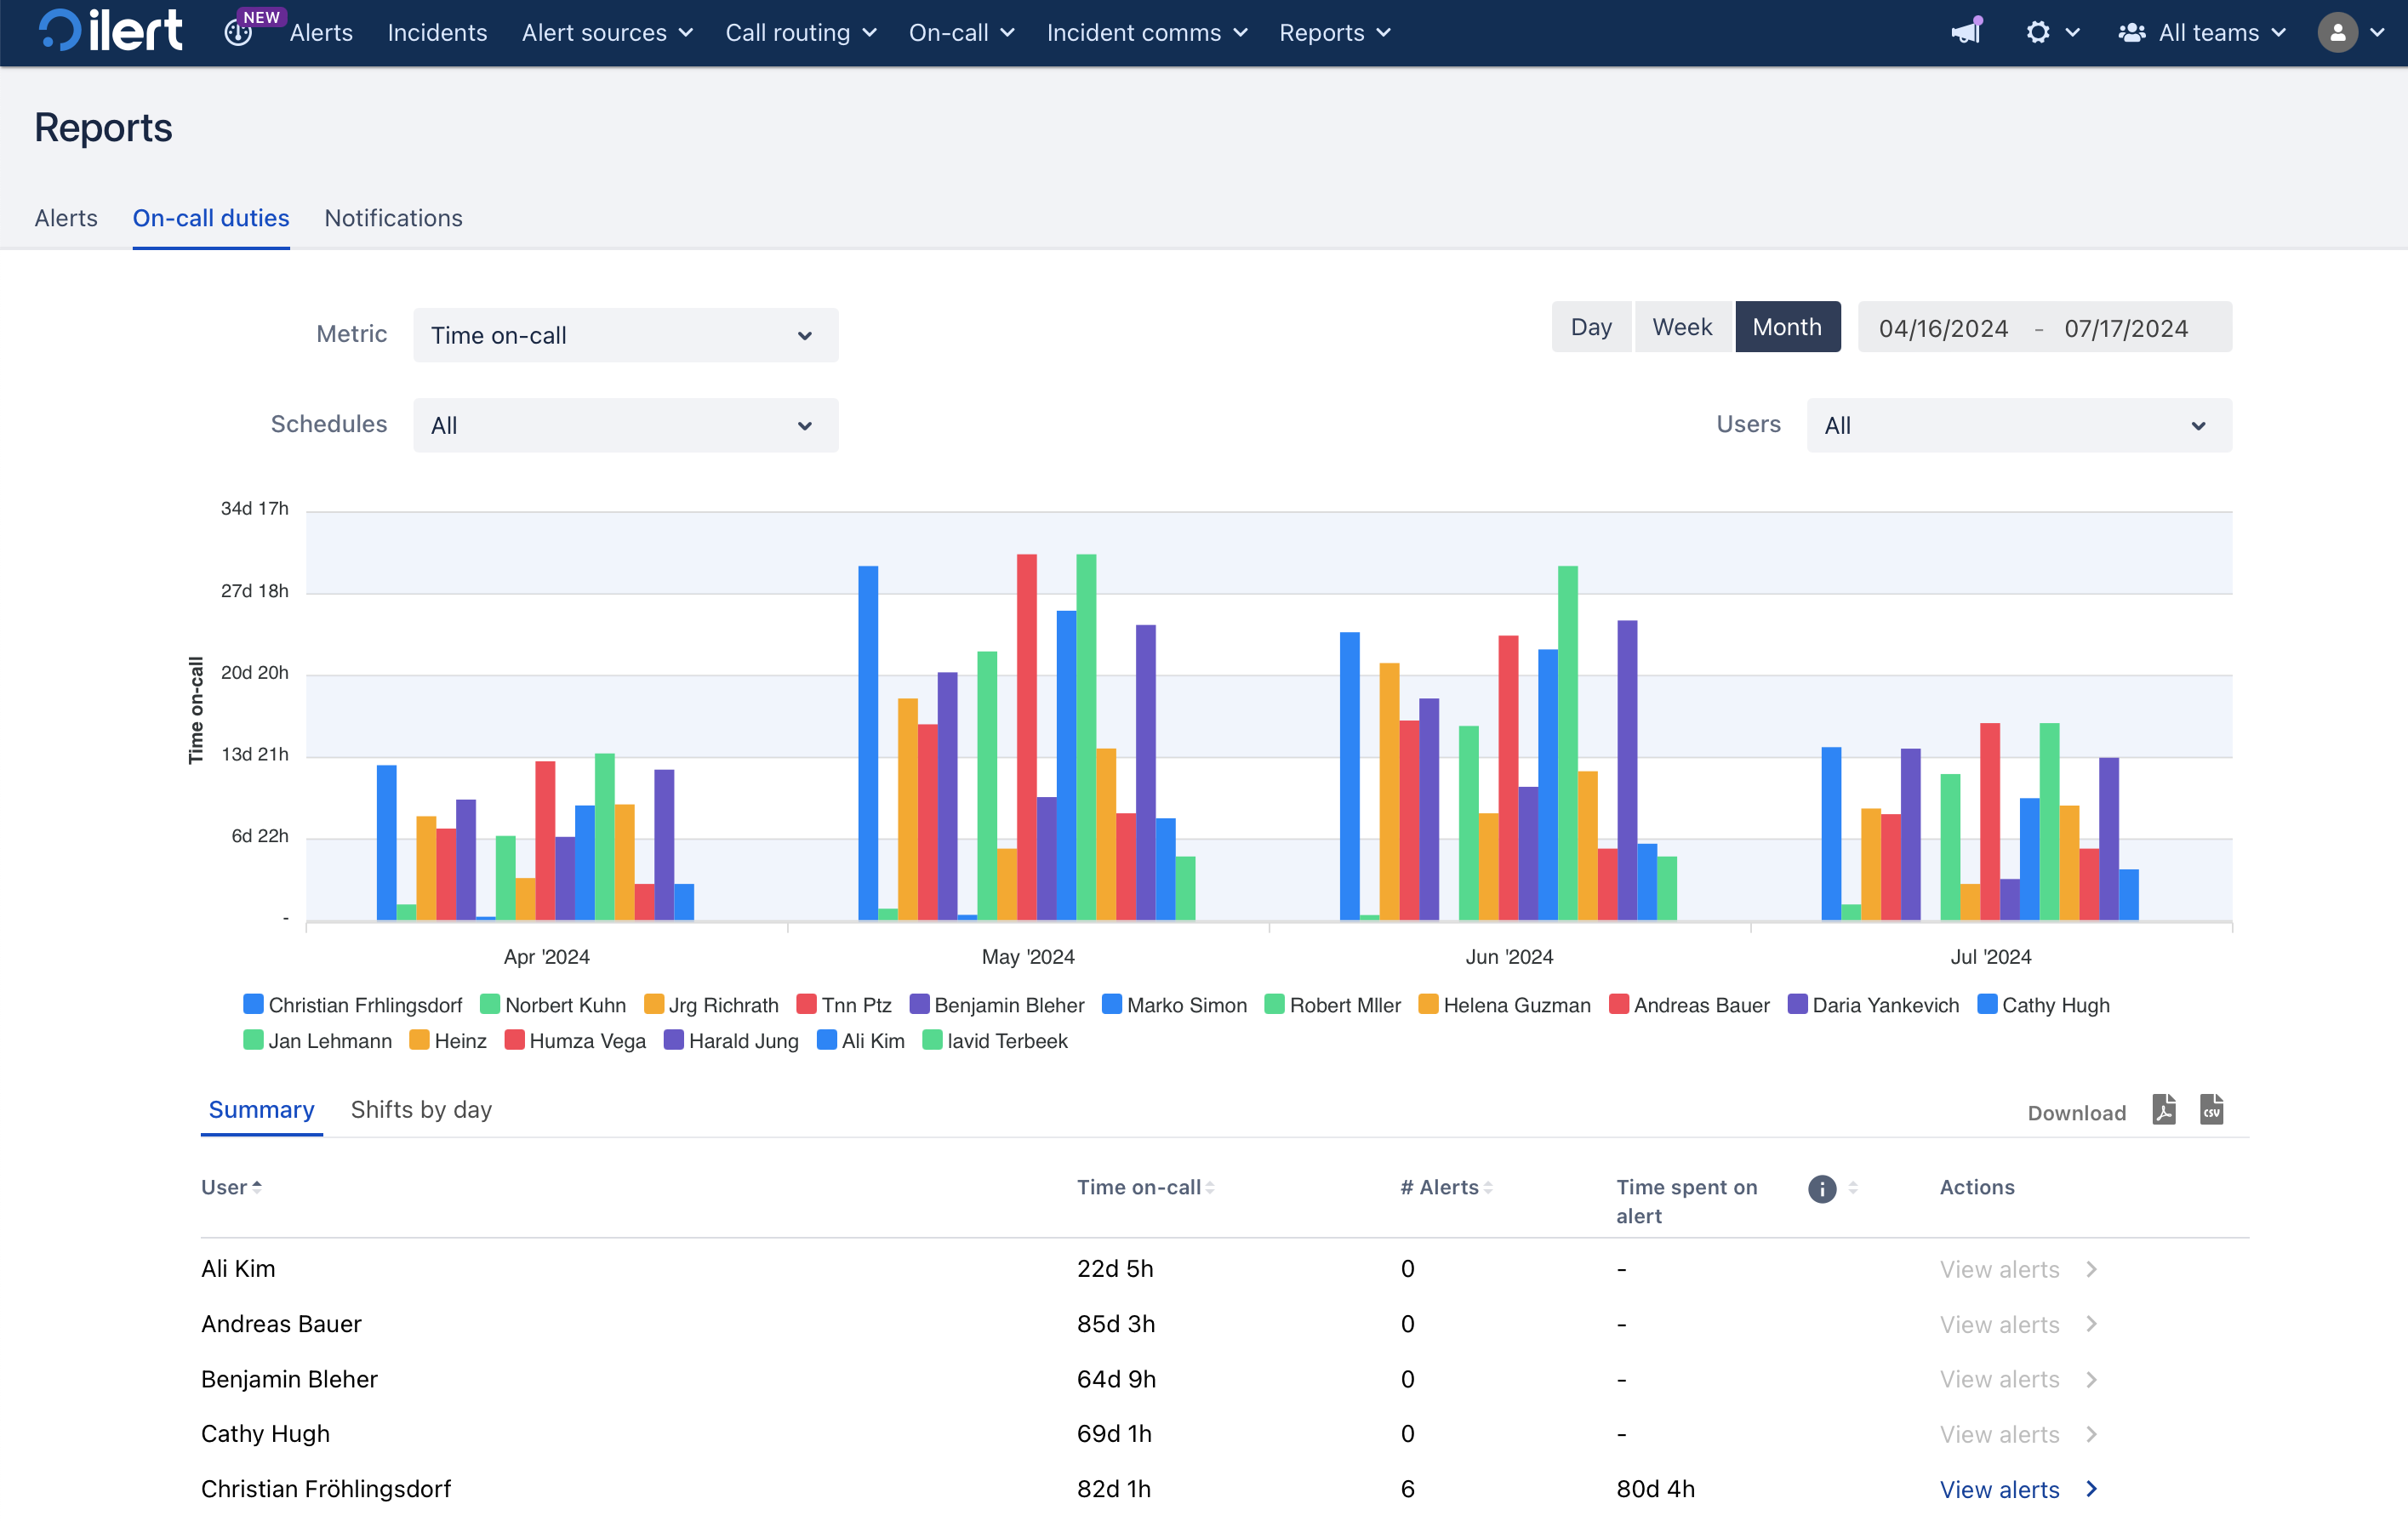
Task: Download the report as CSV
Action: coord(2211,1110)
